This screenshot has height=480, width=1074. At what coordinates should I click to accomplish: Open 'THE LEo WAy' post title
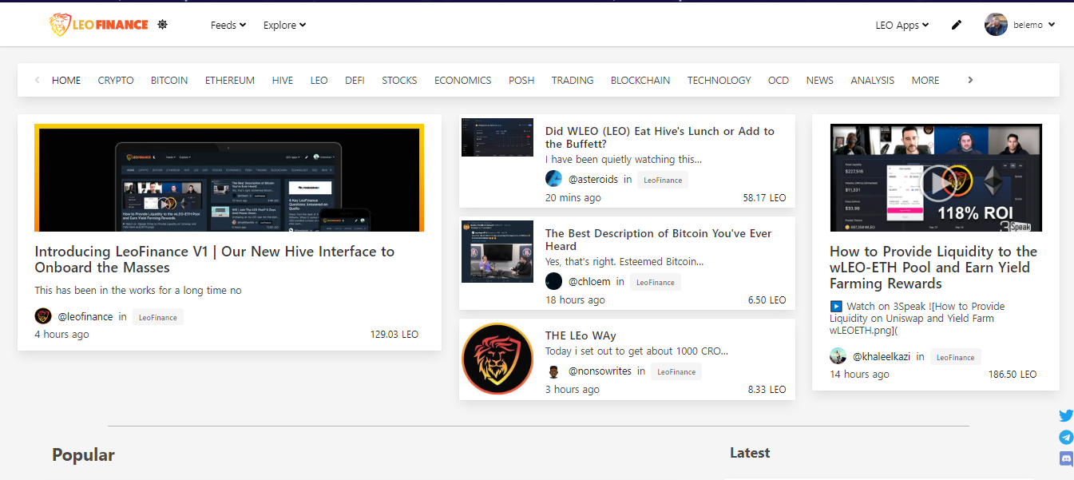581,335
